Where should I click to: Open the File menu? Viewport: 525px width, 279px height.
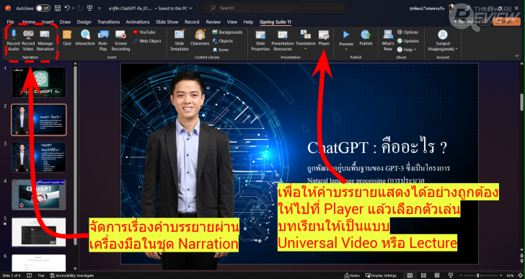click(10, 22)
